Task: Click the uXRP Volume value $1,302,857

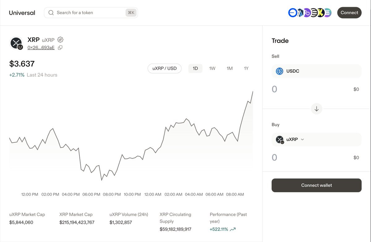Action: [x=121, y=222]
